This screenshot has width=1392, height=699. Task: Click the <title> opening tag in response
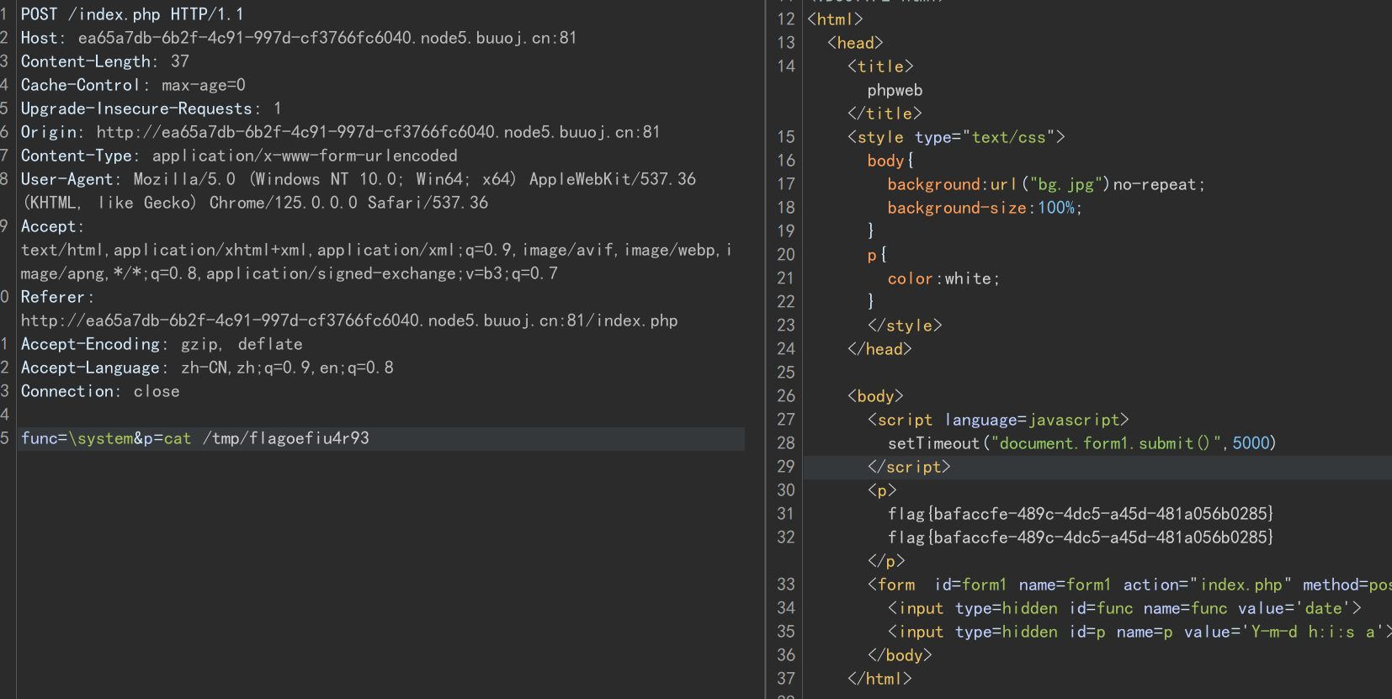[880, 66]
